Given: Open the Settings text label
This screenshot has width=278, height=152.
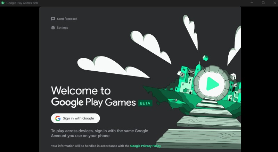Looking at the screenshot, I should [x=63, y=28].
